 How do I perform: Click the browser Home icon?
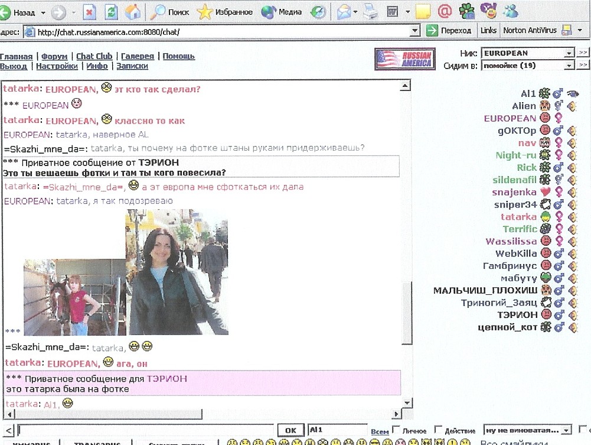tap(133, 12)
